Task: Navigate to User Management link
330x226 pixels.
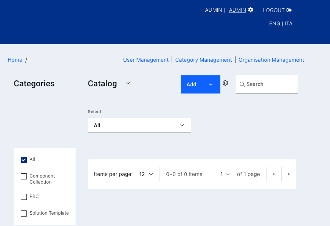Action: click(146, 60)
